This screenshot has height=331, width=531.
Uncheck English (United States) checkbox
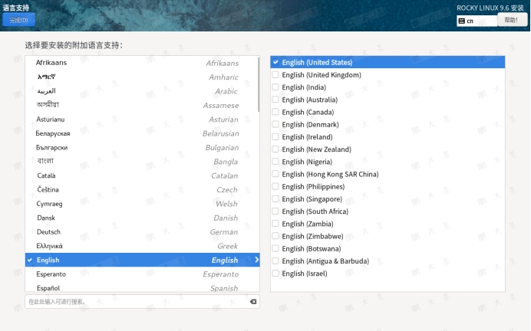275,62
